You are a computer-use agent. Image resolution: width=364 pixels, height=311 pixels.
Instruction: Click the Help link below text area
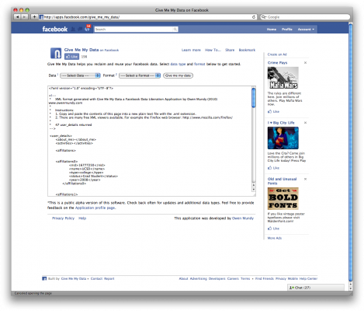(x=82, y=218)
